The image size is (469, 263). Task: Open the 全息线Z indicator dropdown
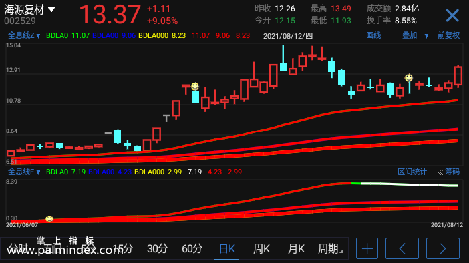[38, 36]
